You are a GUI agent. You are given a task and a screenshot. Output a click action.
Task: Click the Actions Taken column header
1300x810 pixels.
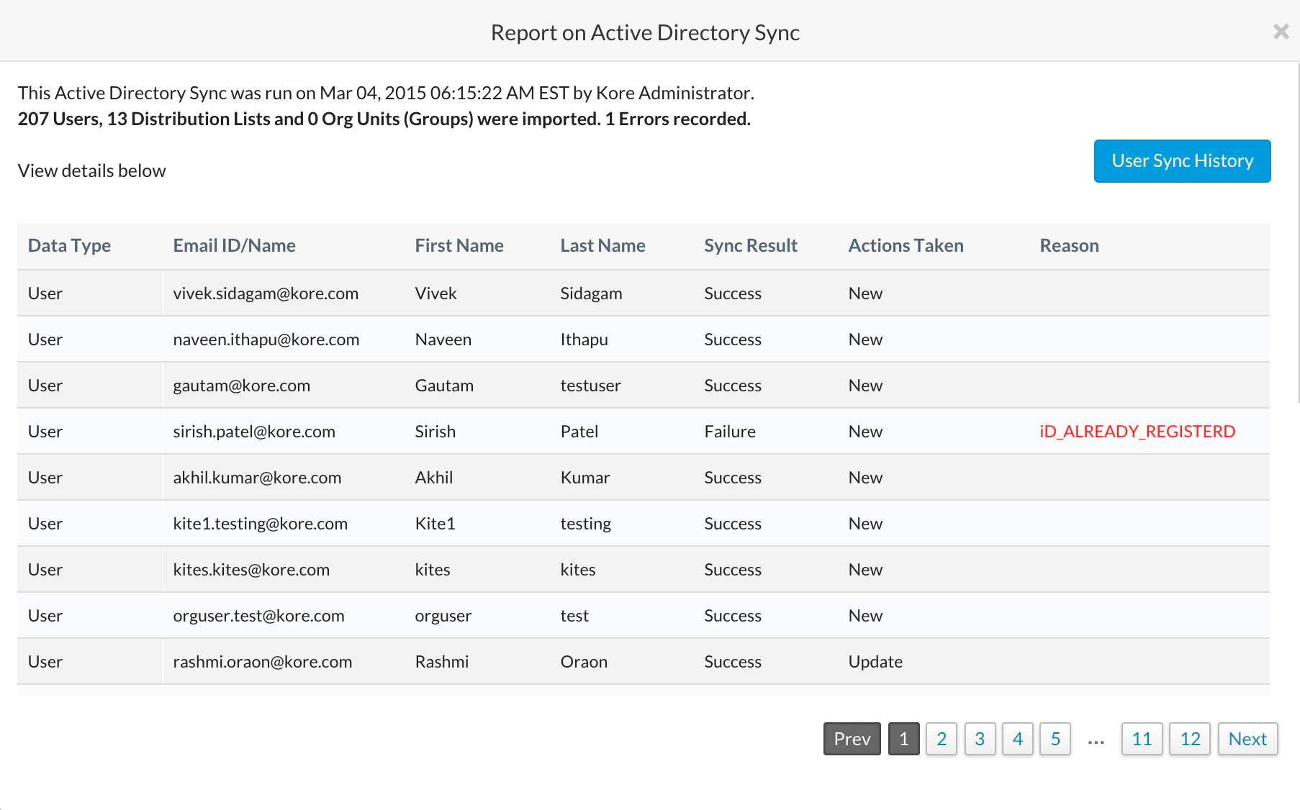(906, 245)
